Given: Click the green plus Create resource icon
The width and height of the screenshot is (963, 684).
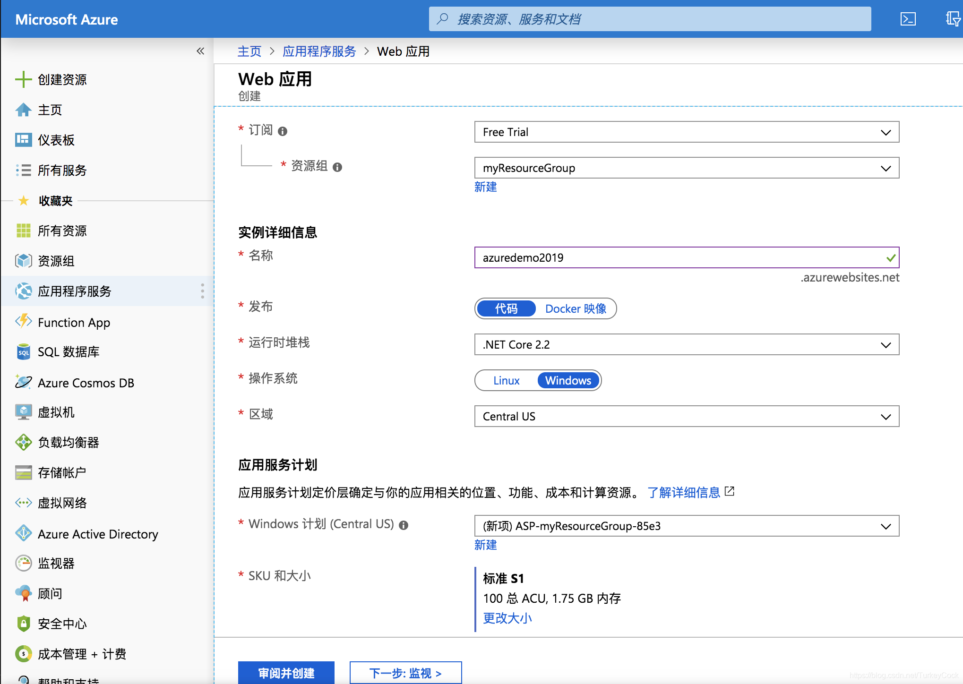Looking at the screenshot, I should click(23, 79).
